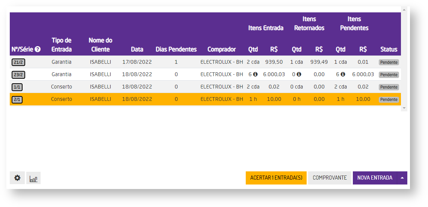Click ELECTROLUX - BH in row 2/1
This screenshot has width=428, height=207.
[222, 99]
